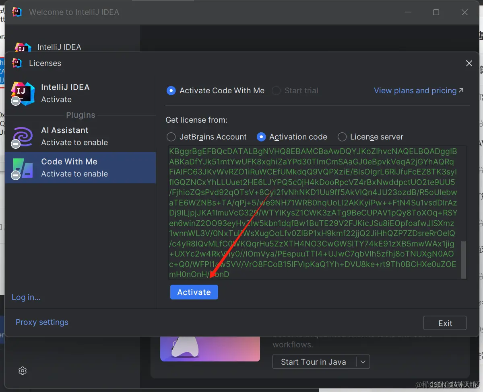Click the onboarding tour thumbnail image
Image resolution: width=483 pixels, height=392 pixels.
[210, 348]
